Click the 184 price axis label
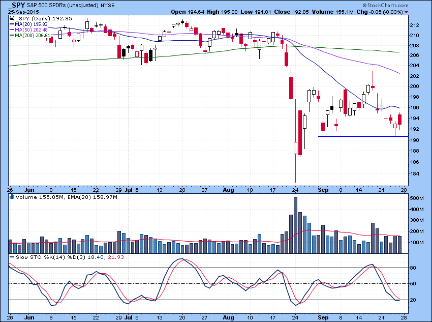The height and width of the screenshot is (322, 432). [x=415, y=173]
